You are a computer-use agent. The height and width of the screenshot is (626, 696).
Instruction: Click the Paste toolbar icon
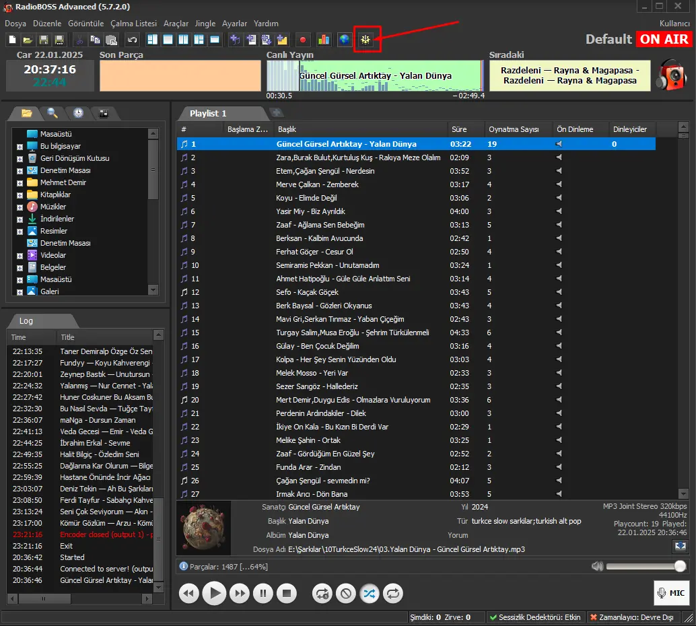point(112,40)
